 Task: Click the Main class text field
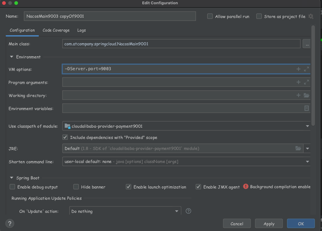(181, 44)
